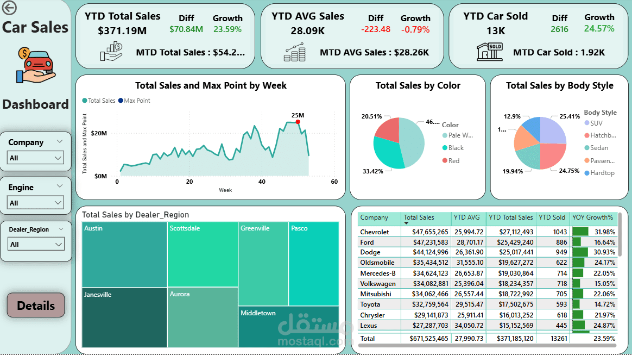Click the YTD Total Sales $371.19M value

122,30
